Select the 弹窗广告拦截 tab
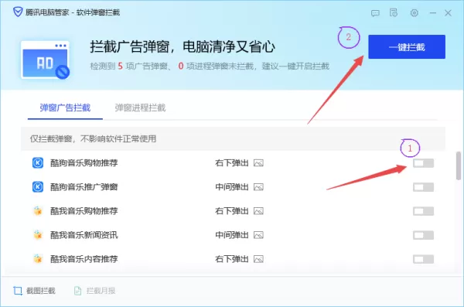 click(x=65, y=107)
